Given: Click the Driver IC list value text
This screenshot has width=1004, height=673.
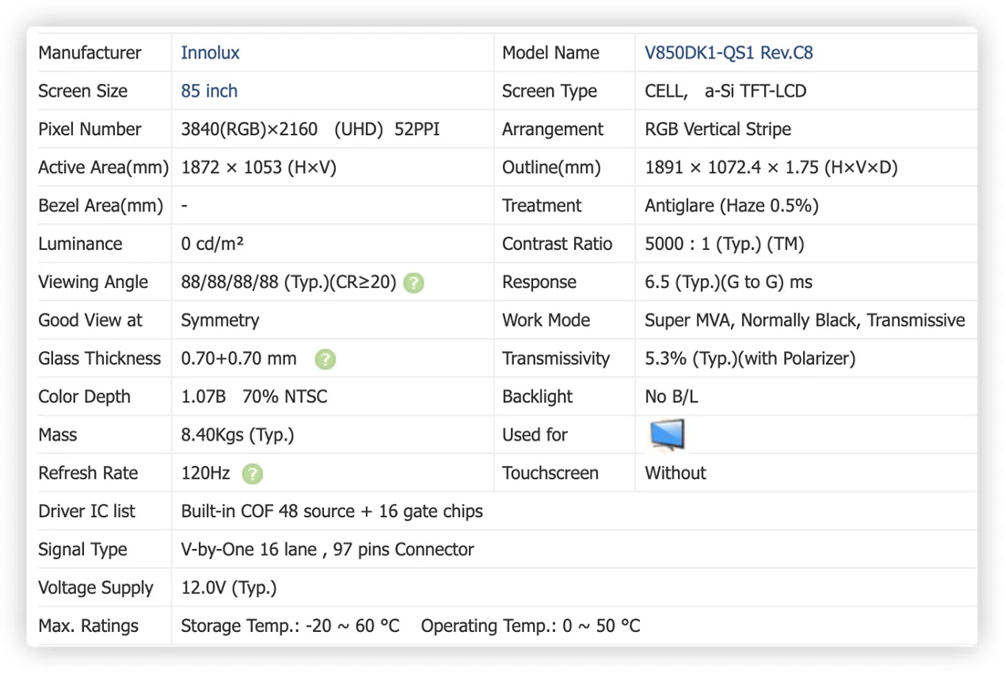Looking at the screenshot, I should pos(331,512).
